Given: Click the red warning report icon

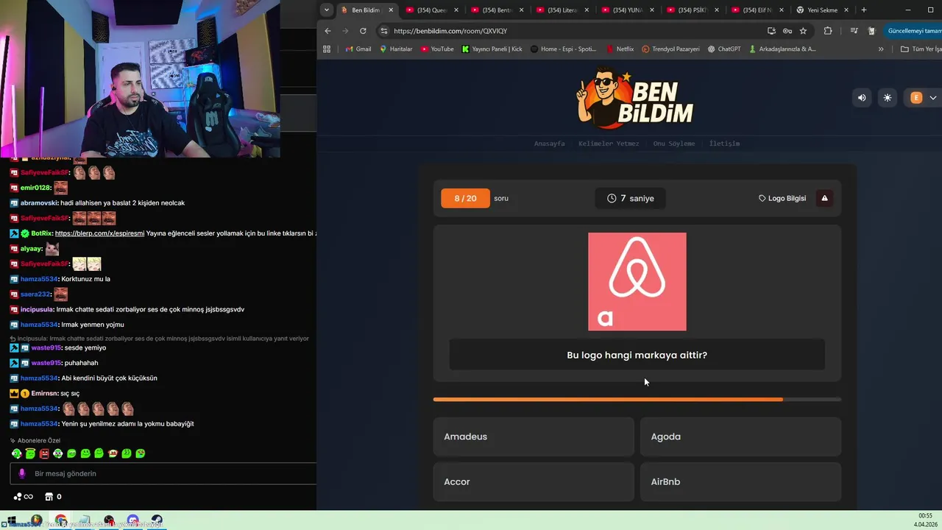Looking at the screenshot, I should click(824, 198).
